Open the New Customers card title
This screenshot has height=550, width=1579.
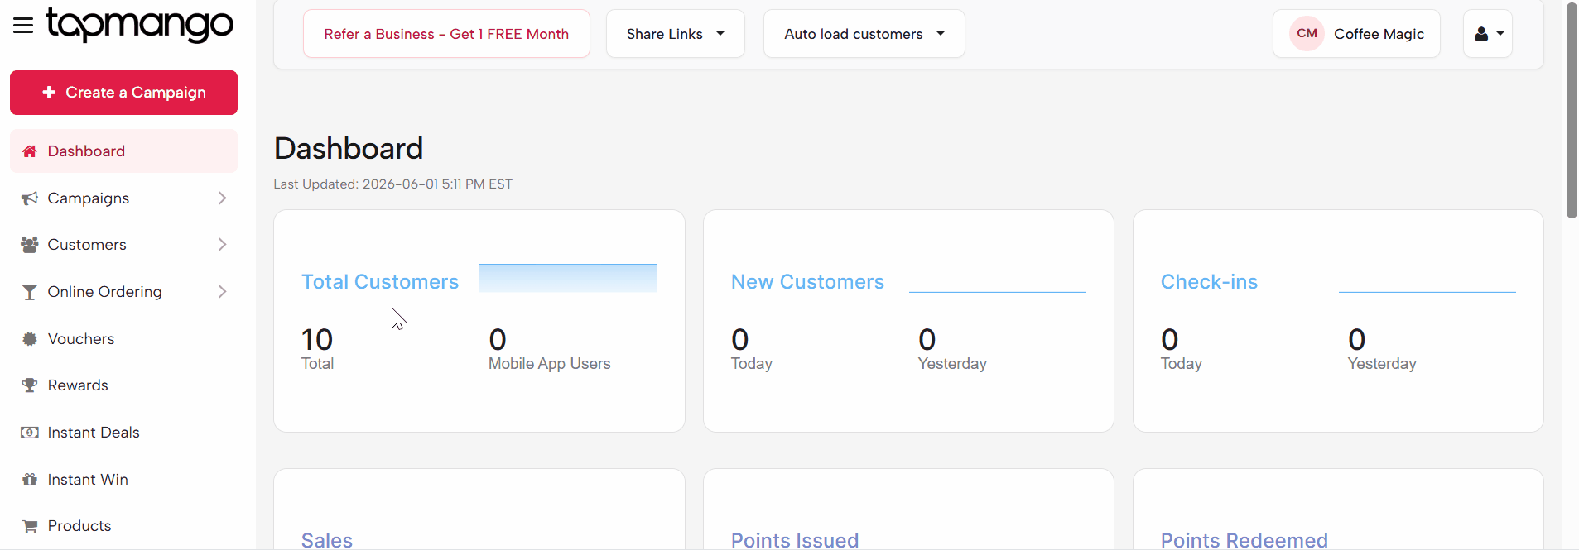(807, 282)
